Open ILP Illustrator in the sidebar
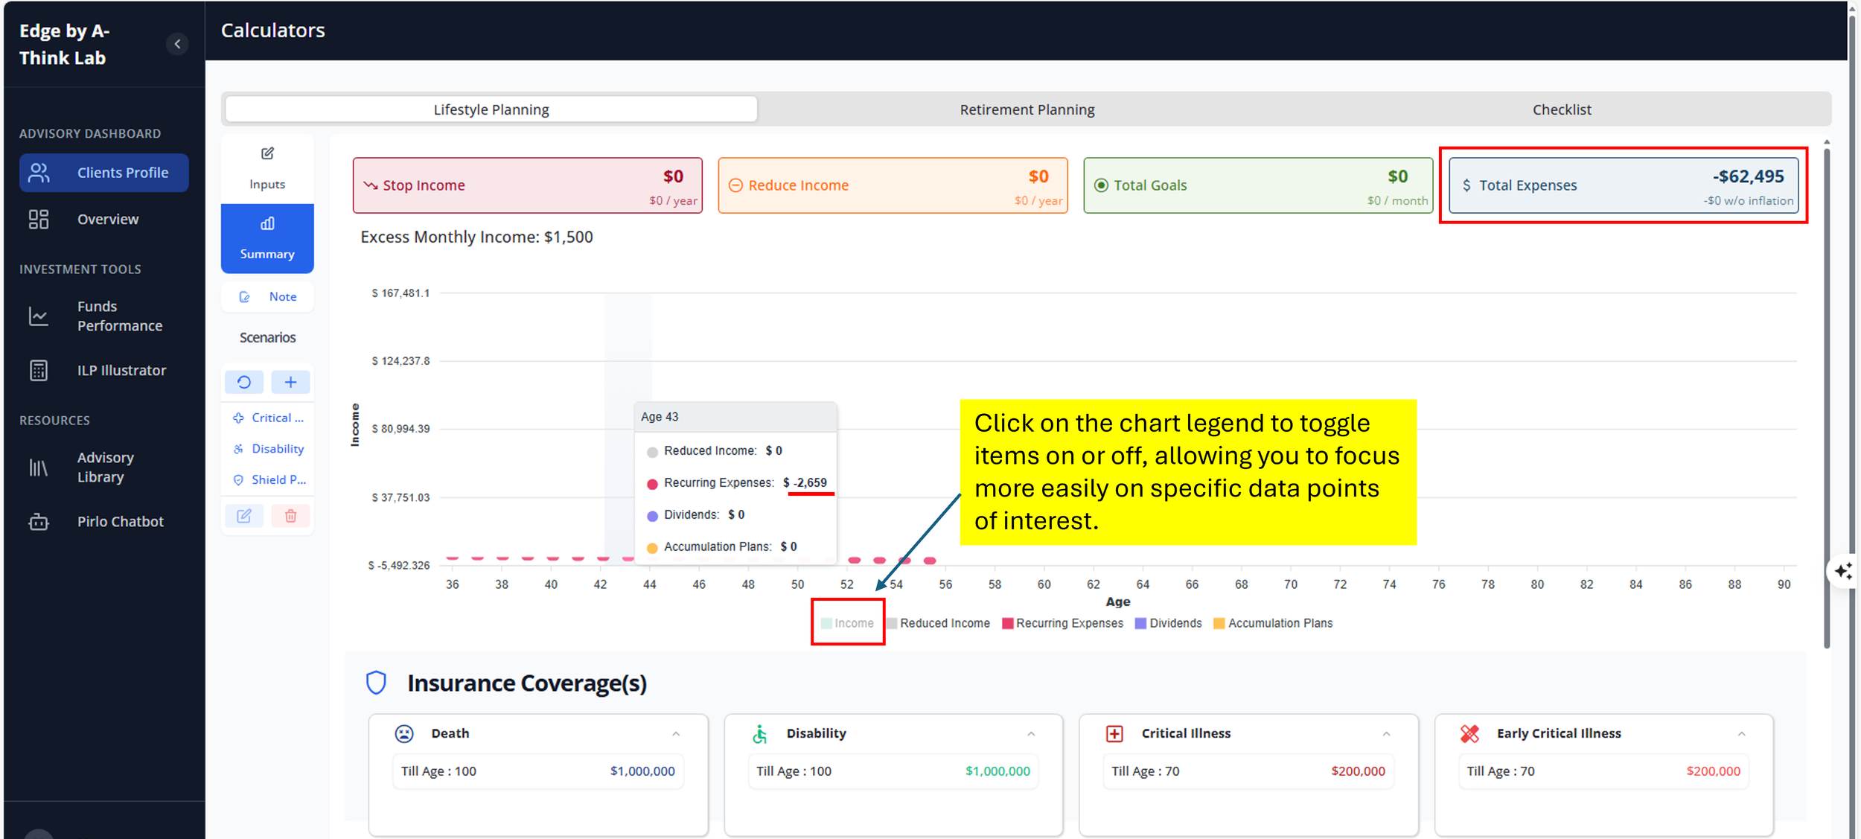The width and height of the screenshot is (1861, 839). point(104,370)
